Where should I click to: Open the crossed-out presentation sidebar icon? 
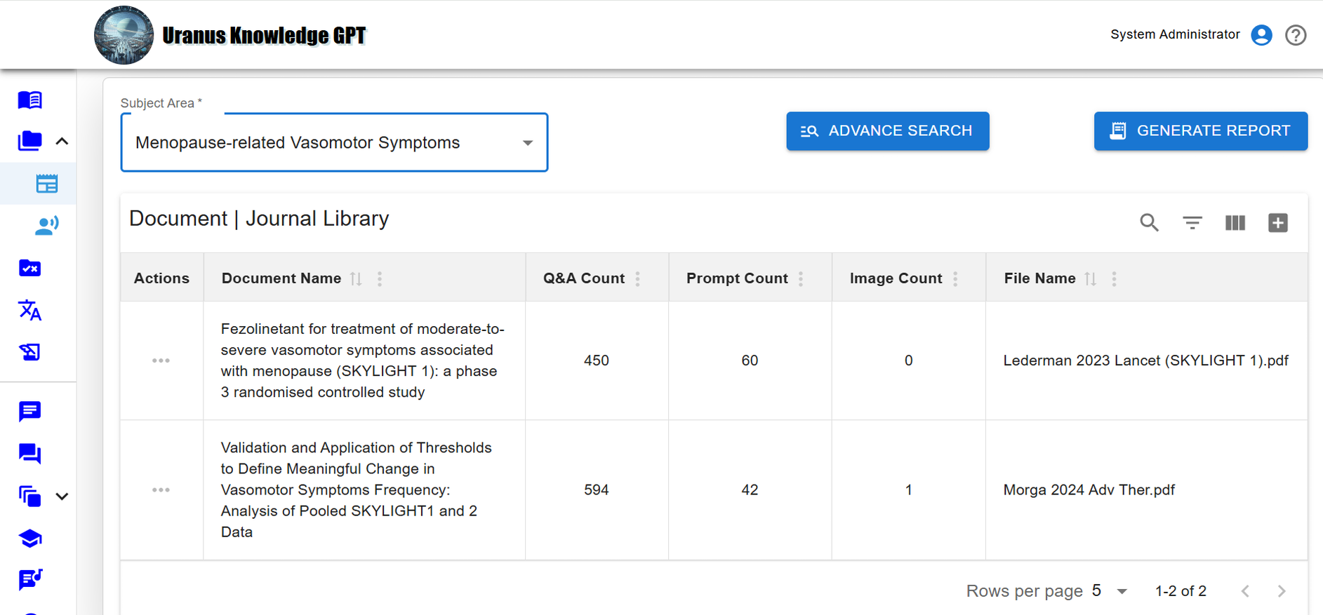(x=29, y=352)
